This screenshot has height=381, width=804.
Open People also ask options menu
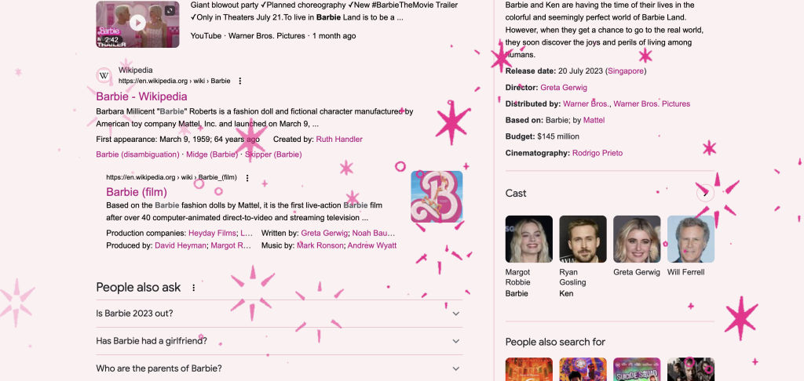point(193,288)
